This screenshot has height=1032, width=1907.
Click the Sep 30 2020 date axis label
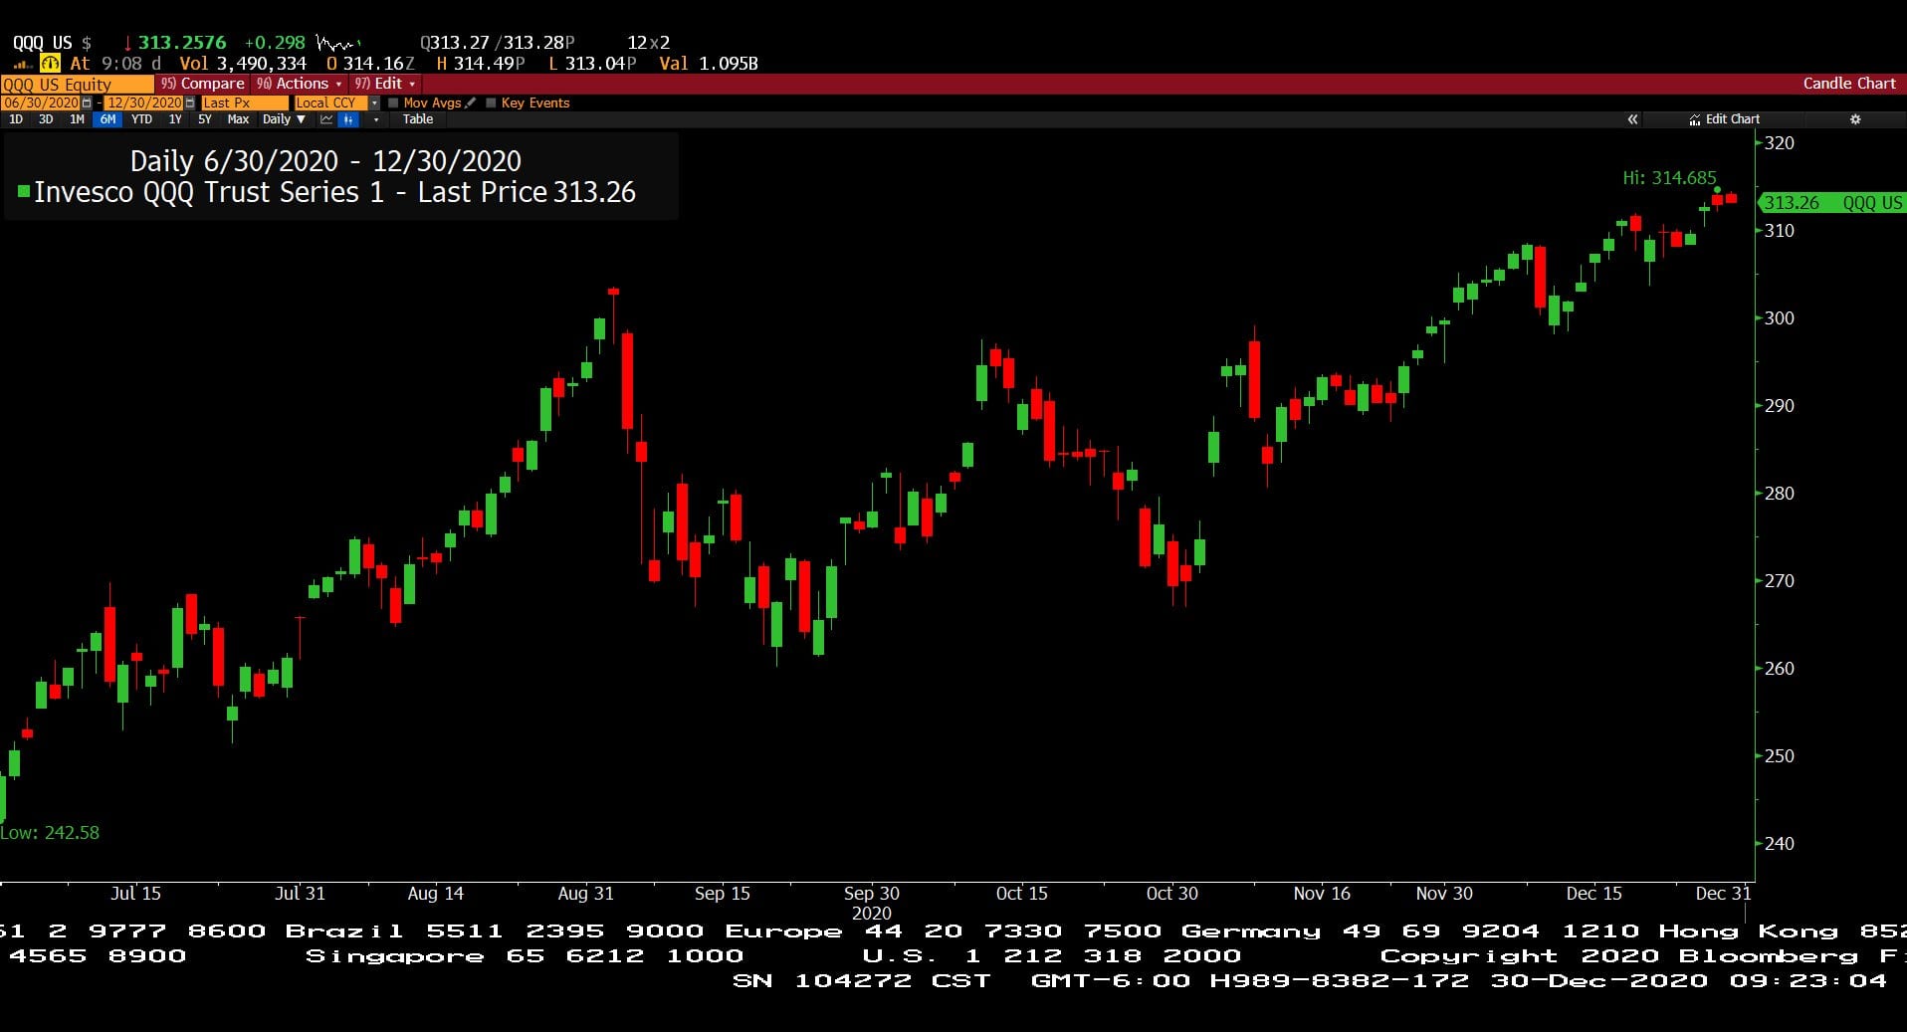coord(872,903)
